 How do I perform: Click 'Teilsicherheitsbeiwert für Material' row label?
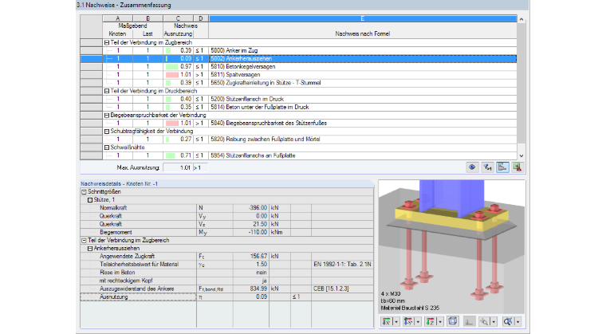pos(139,265)
